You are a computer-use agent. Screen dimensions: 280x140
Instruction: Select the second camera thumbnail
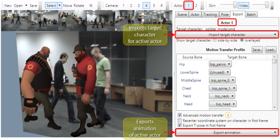[44, 21]
